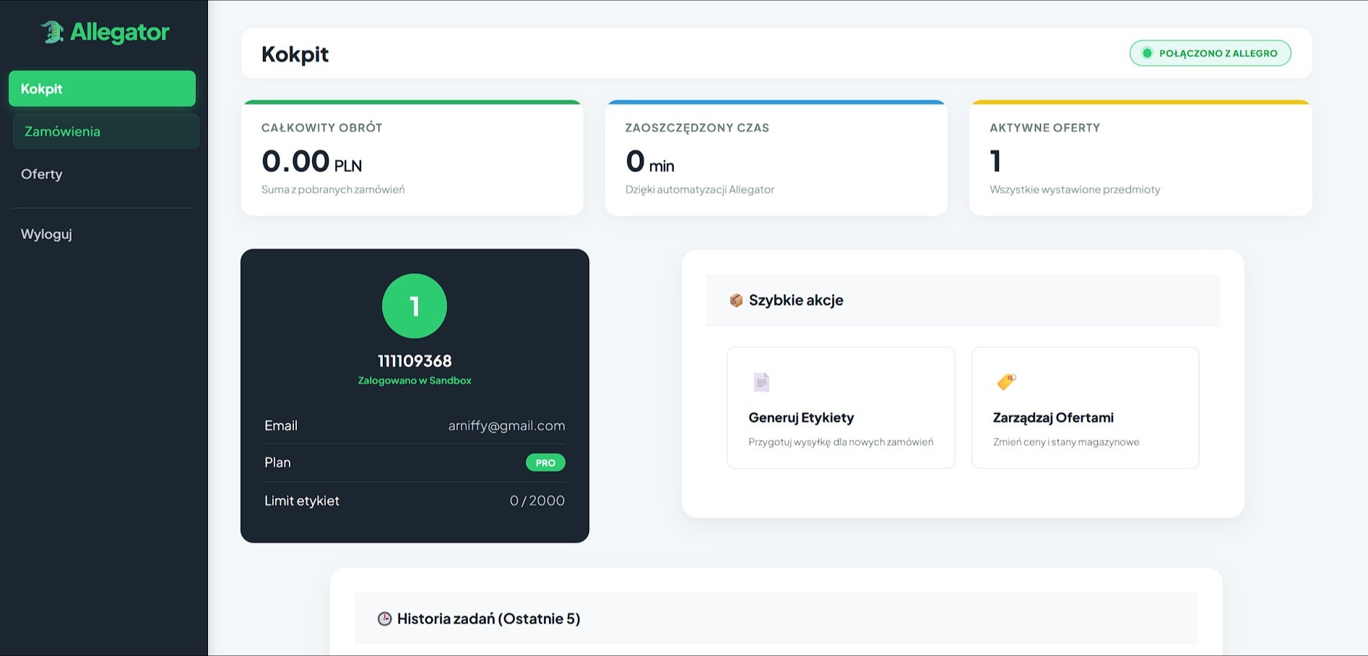Click the Dzięki automatyzacji Allegator caption
Viewport: 1368px width, 656px height.
point(700,189)
